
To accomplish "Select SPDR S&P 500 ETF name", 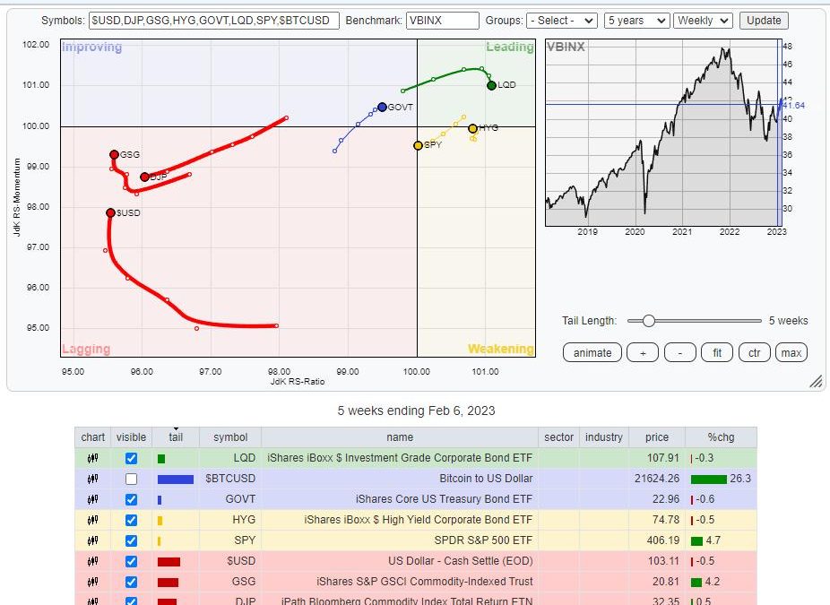I will [x=483, y=540].
